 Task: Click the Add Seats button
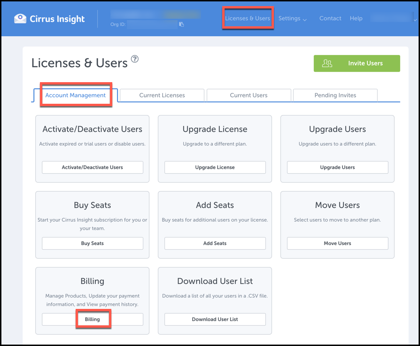(215, 243)
